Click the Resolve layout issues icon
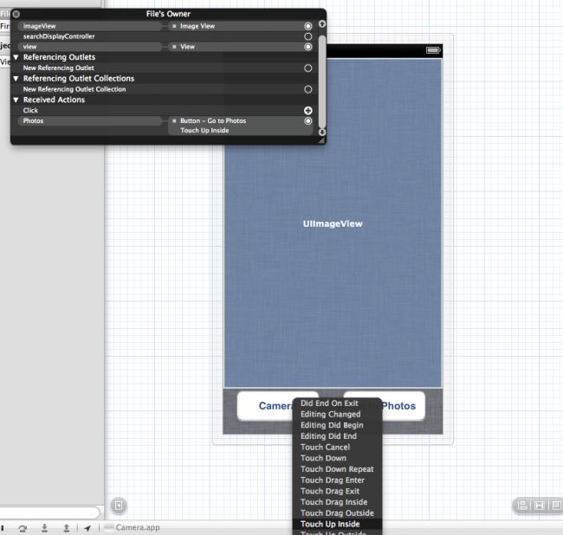 pos(556,506)
